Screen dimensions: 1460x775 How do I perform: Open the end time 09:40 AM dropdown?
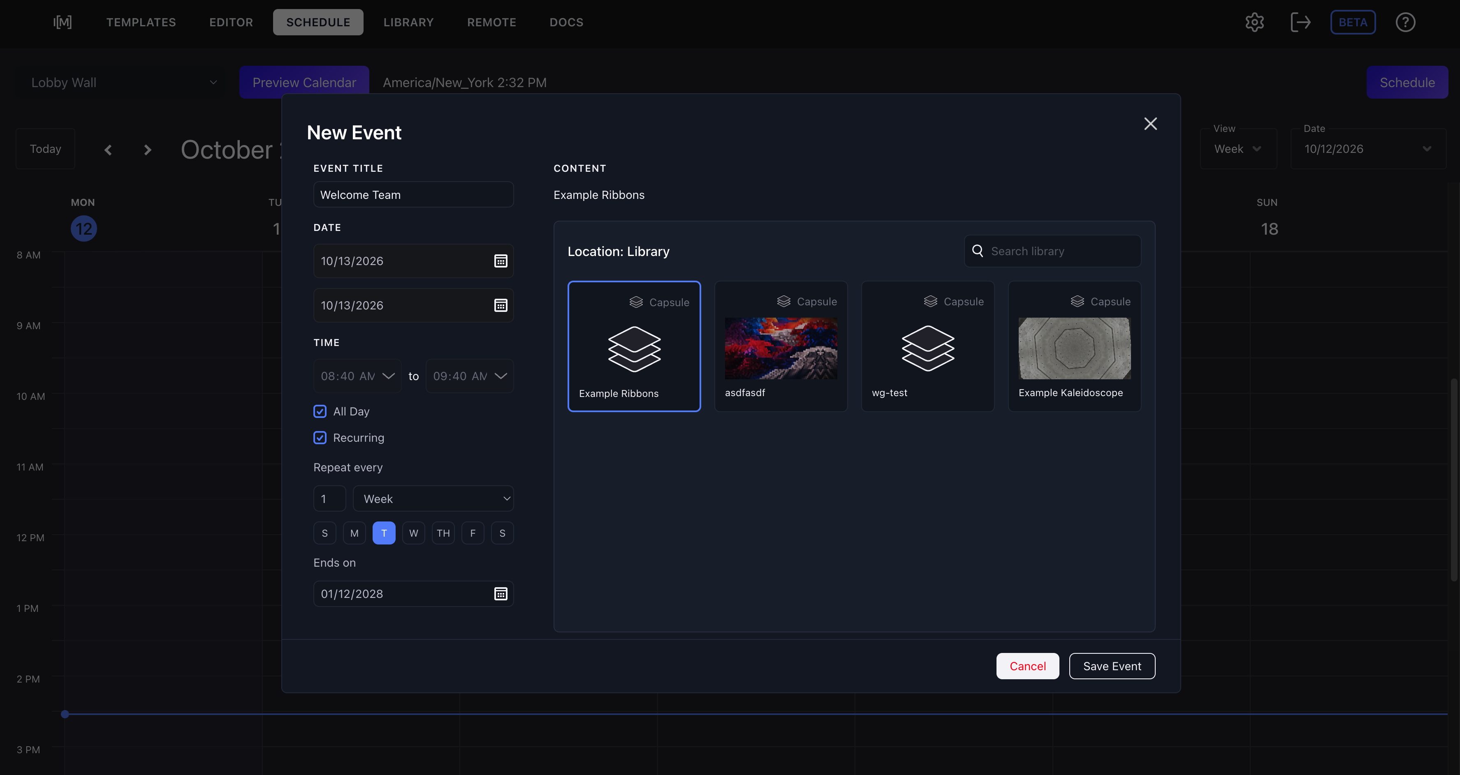[x=470, y=376]
